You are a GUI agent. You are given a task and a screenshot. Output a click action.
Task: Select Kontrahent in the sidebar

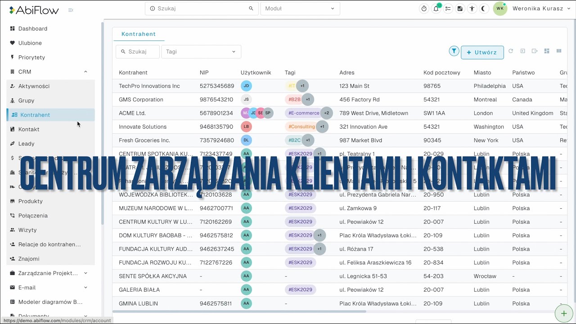(x=50, y=115)
